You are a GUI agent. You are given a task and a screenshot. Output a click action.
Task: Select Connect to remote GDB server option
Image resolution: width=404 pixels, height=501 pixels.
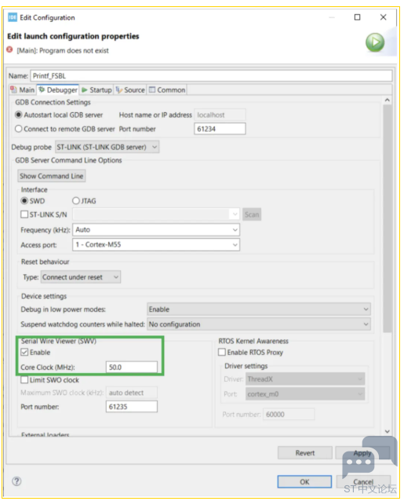coord(19,129)
